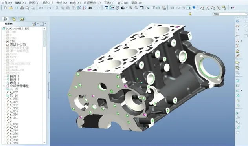
Task: Toggle datum planes display icon
Action: click(202, 8)
